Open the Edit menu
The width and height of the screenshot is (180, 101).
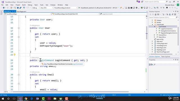(7, 5)
